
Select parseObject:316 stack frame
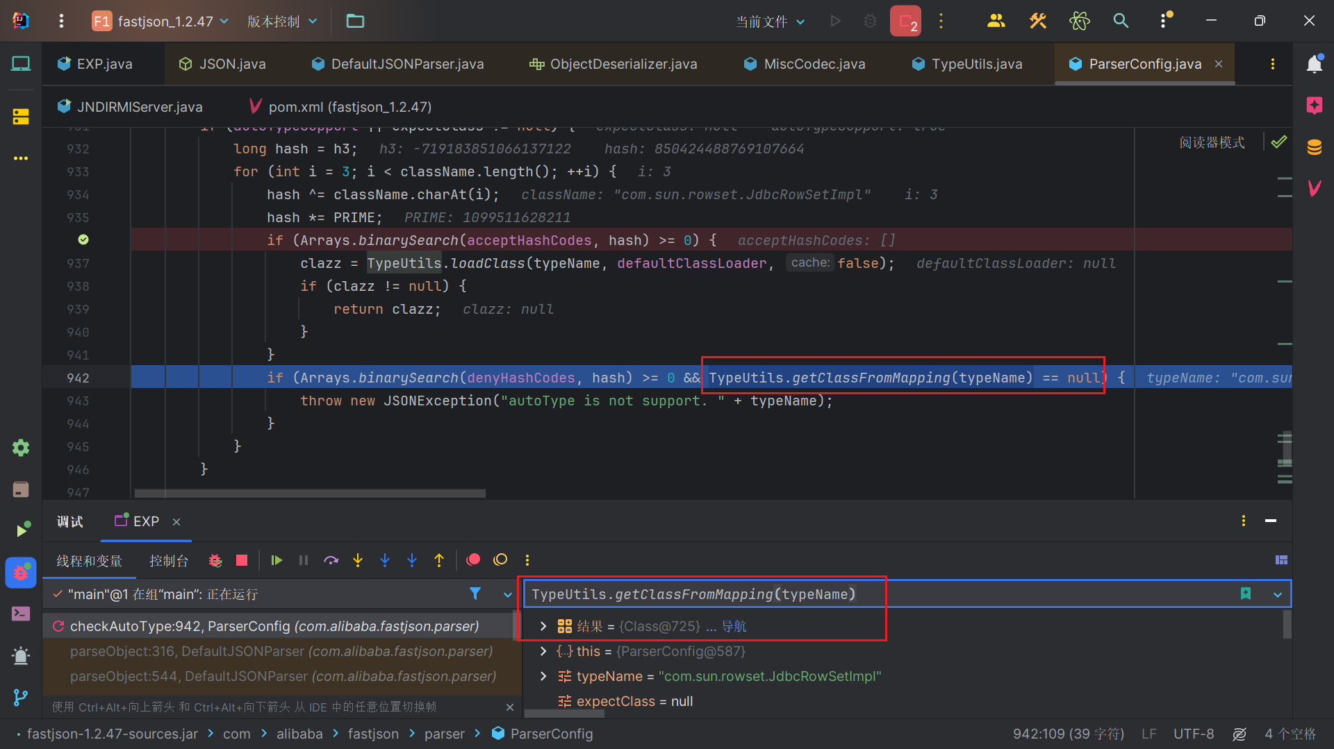[278, 651]
